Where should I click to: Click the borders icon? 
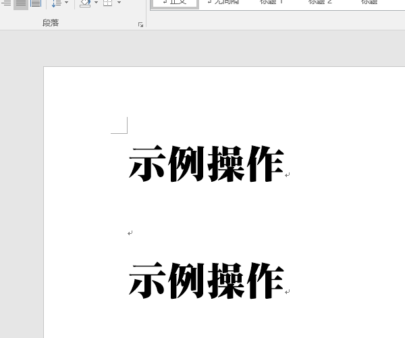click(108, 3)
